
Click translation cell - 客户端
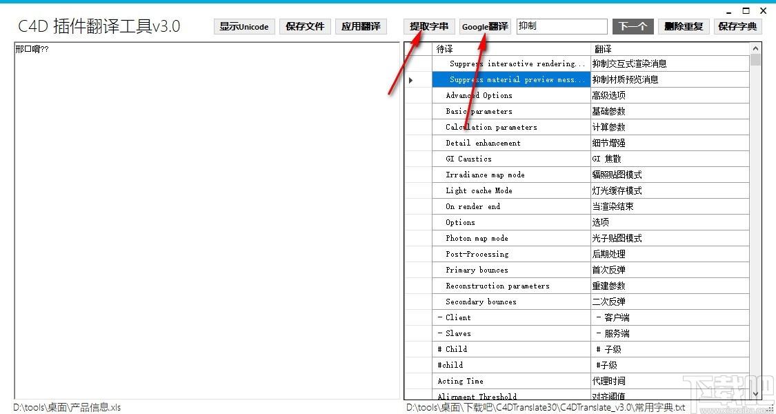point(670,317)
